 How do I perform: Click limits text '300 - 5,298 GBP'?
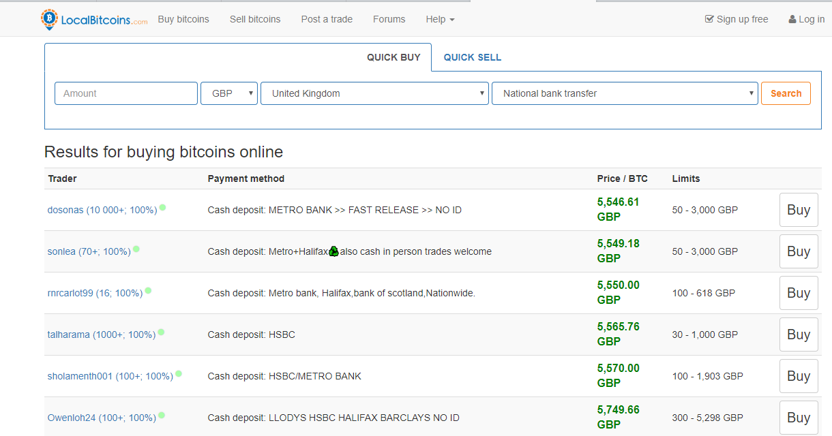click(708, 418)
